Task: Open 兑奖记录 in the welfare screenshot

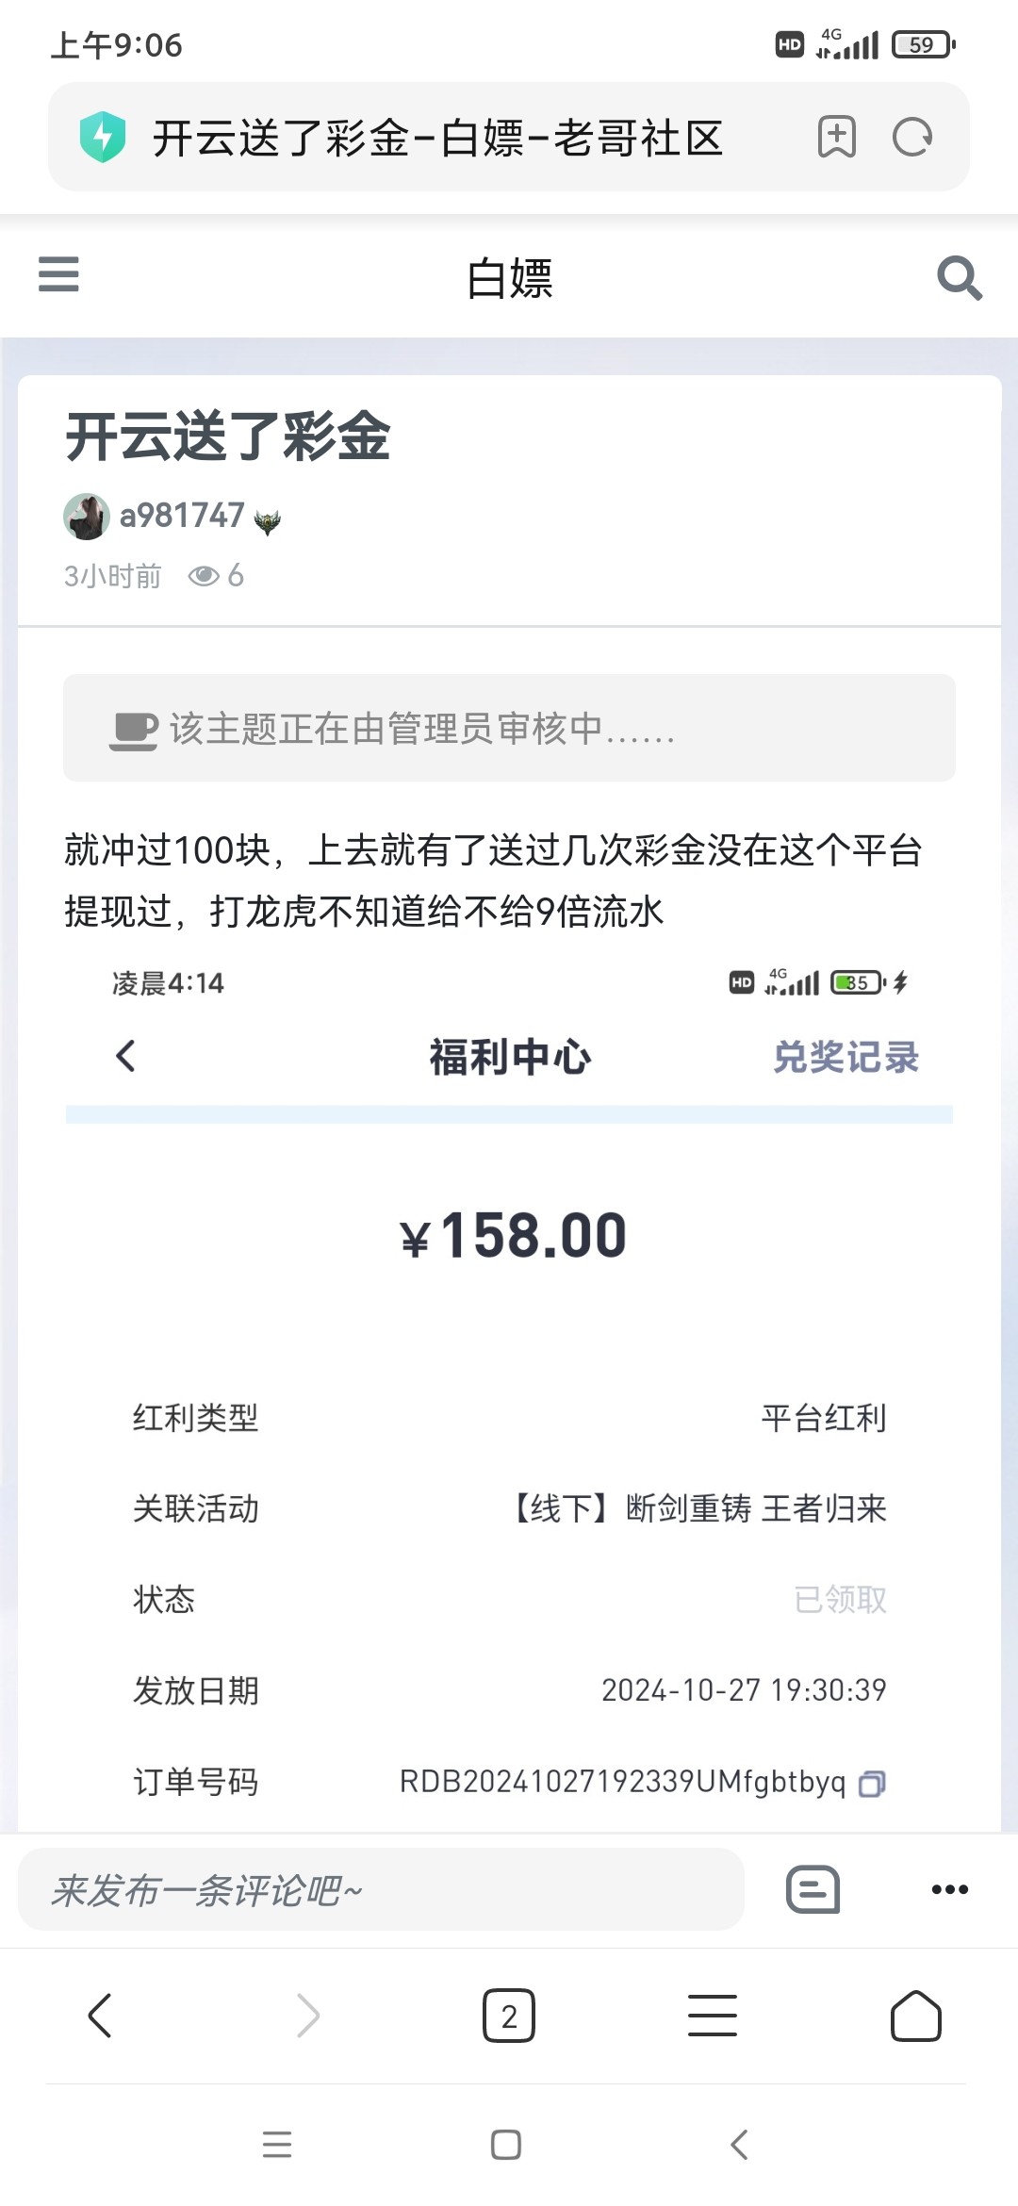Action: pos(846,1057)
